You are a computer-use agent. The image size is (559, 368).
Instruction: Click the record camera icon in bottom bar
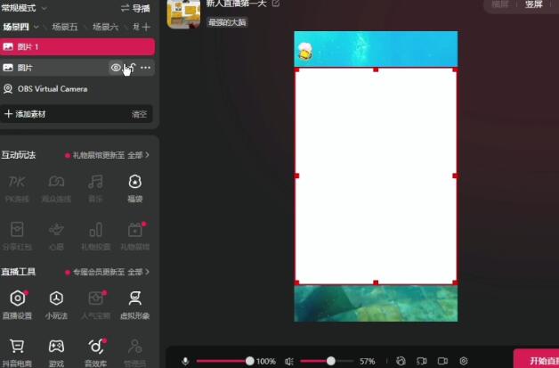(442, 361)
